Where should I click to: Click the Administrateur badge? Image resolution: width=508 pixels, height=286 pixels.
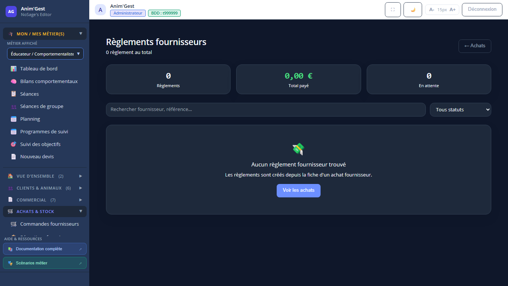(x=128, y=13)
